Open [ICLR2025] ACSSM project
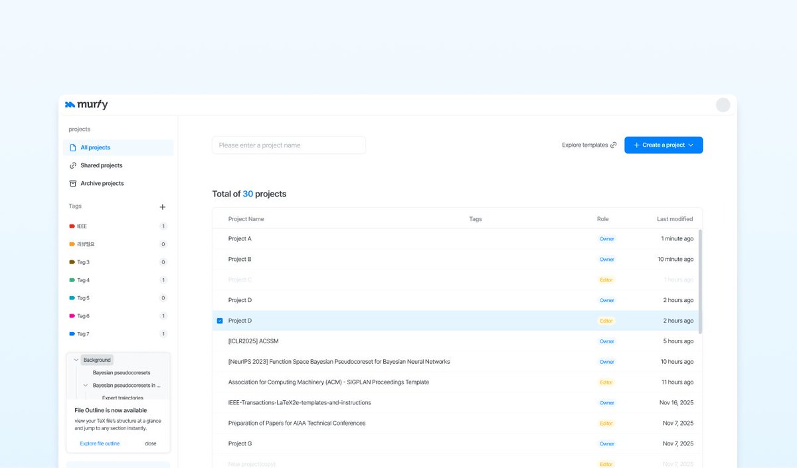 (457, 341)
